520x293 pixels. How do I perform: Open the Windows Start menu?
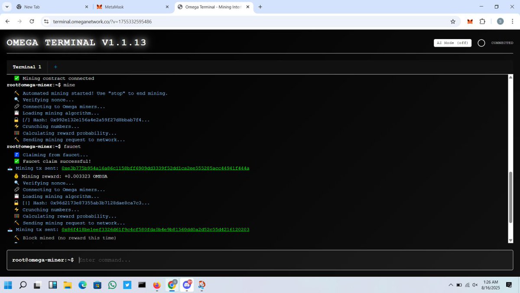8,285
